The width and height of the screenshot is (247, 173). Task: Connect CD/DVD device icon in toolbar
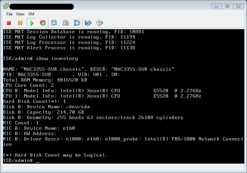tap(99, 23)
